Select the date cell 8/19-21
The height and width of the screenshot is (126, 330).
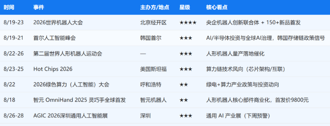13,38
